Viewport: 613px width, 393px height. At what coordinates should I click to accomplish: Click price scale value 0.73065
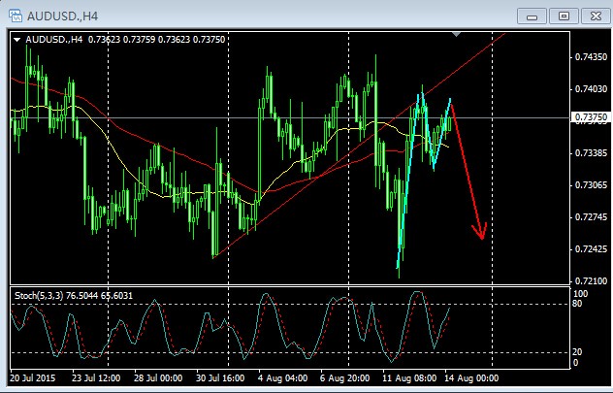(591, 185)
